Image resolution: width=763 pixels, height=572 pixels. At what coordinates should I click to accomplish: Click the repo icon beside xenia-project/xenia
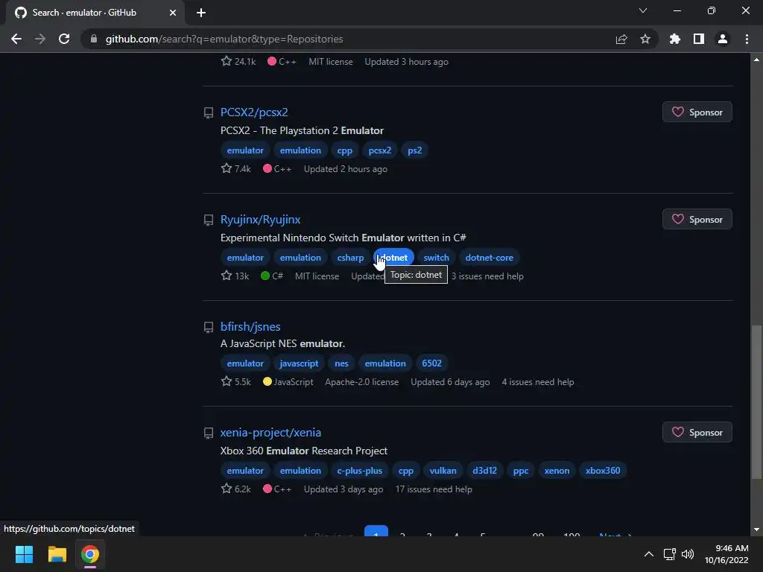pyautogui.click(x=209, y=433)
